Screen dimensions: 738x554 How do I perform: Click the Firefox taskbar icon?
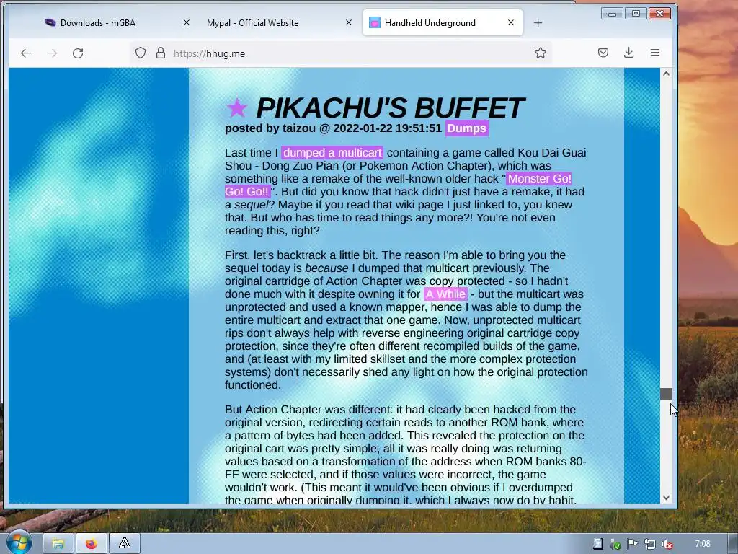92,544
